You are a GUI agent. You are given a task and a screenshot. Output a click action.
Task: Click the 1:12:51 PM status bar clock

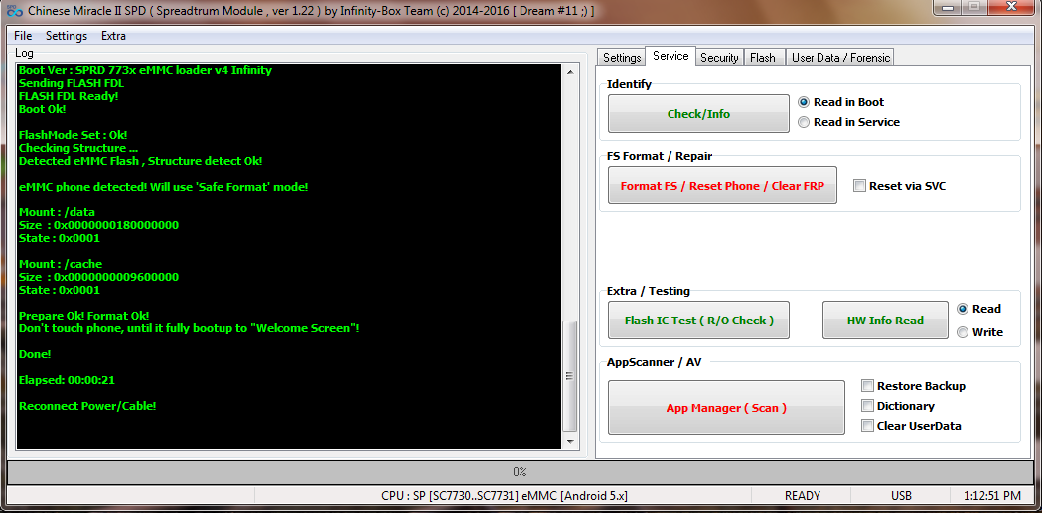992,496
